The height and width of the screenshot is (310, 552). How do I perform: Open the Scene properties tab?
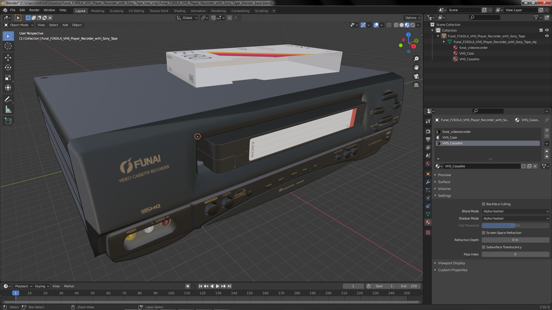click(x=428, y=155)
